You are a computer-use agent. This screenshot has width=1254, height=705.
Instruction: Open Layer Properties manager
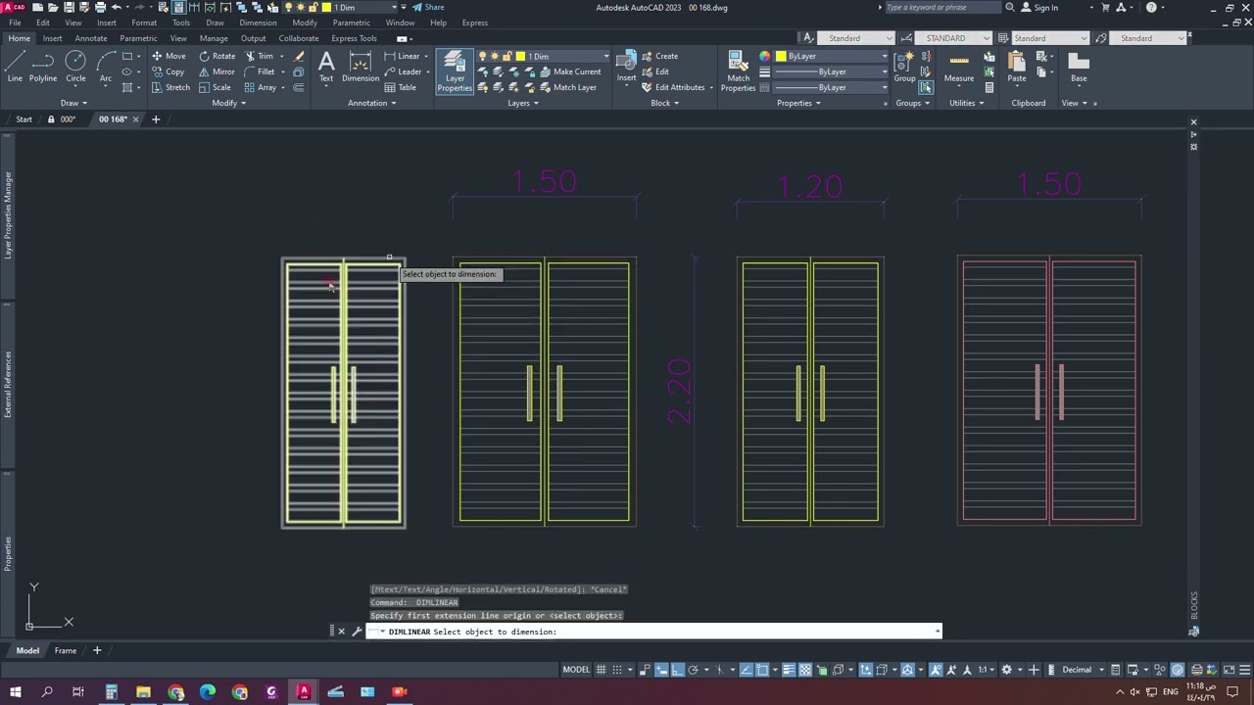coord(455,70)
